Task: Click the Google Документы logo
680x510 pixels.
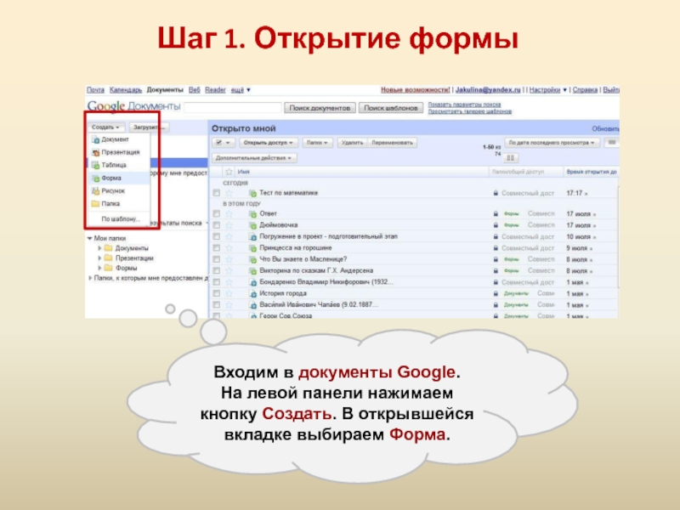Action: tap(133, 106)
